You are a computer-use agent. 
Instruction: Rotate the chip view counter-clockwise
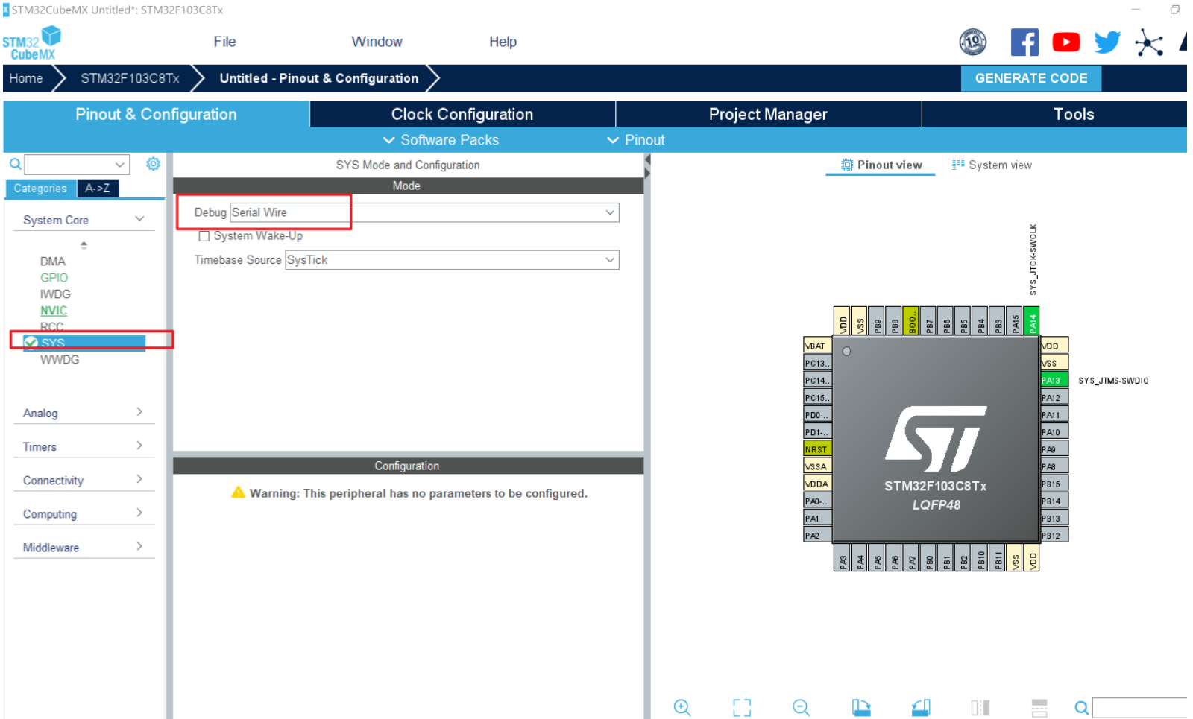tap(921, 707)
